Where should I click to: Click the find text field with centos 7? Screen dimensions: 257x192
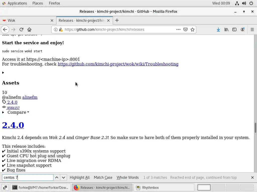click(28, 177)
